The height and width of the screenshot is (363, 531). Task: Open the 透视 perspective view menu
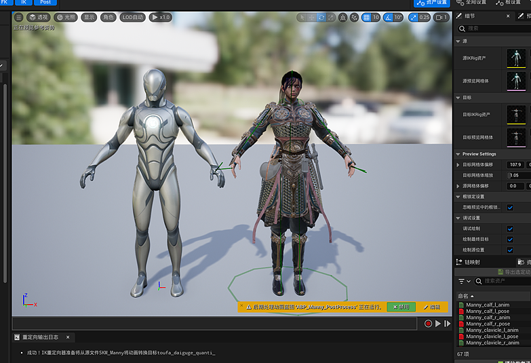pos(39,17)
